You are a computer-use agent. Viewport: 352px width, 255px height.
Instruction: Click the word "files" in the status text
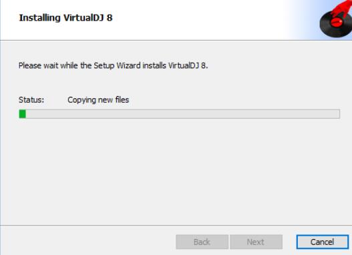point(122,100)
